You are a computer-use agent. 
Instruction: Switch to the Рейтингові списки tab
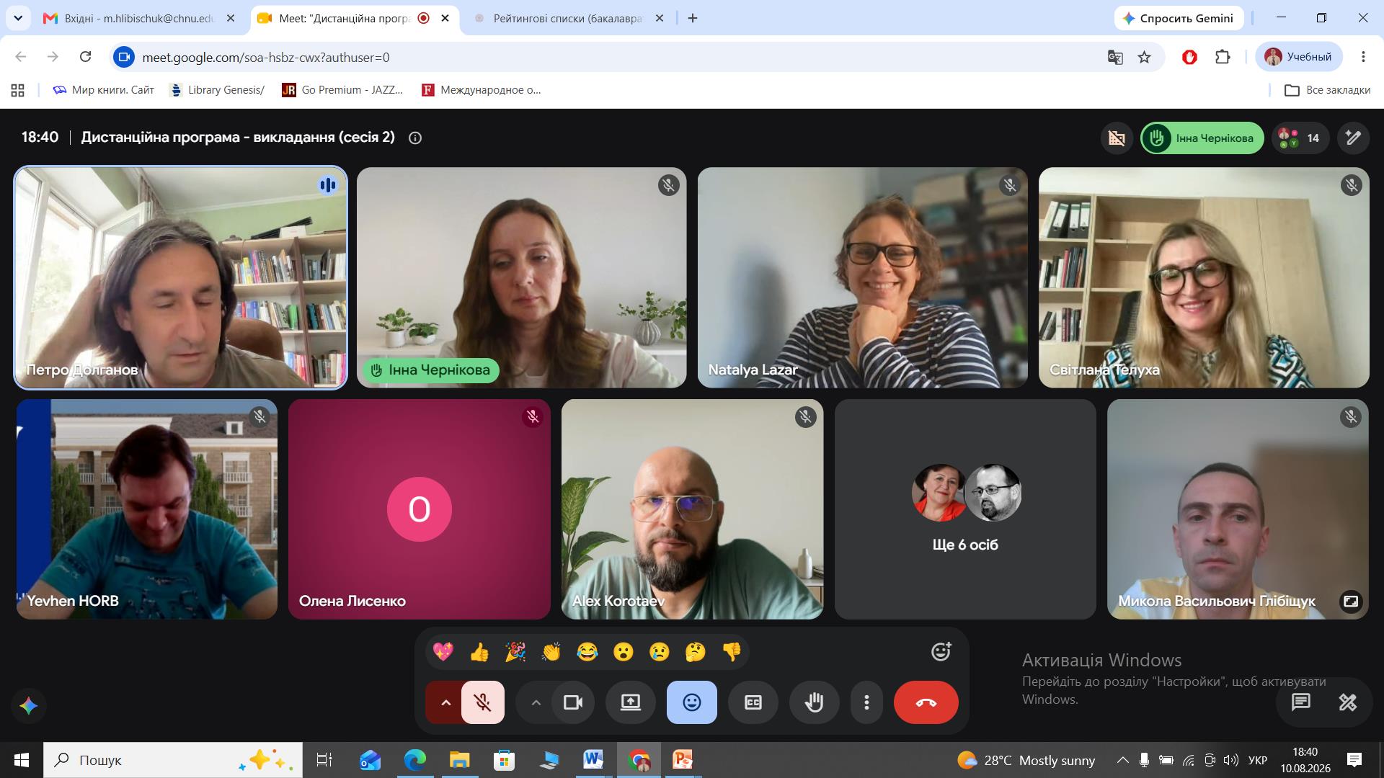(569, 18)
